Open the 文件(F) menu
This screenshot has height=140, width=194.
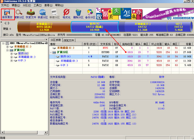[5, 5]
